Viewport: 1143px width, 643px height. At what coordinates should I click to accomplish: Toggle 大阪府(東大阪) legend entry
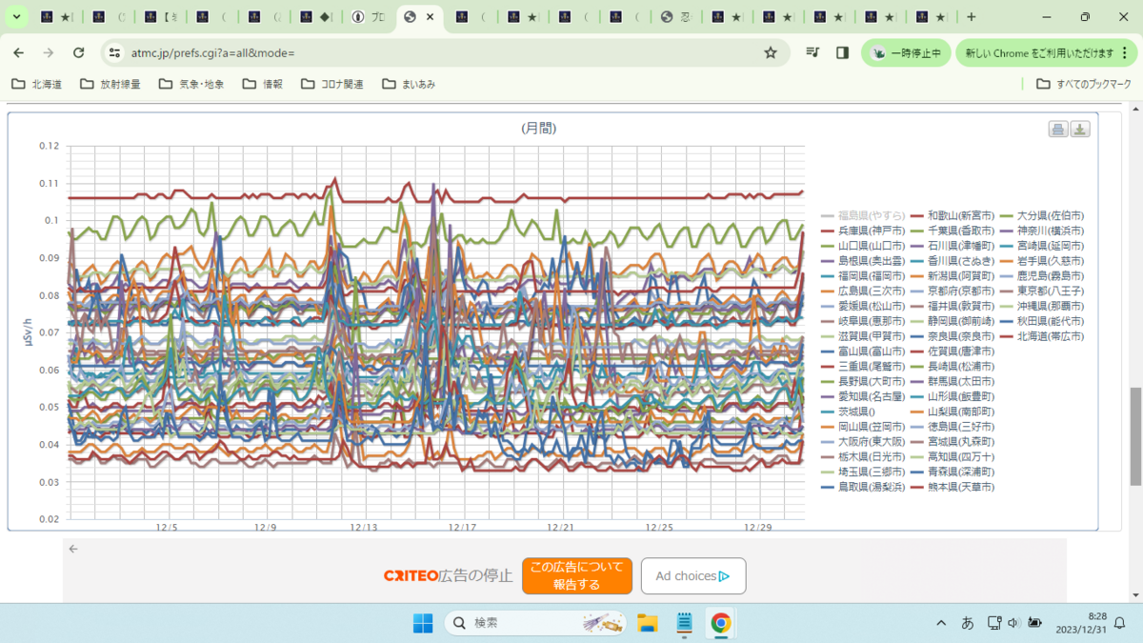(x=861, y=442)
